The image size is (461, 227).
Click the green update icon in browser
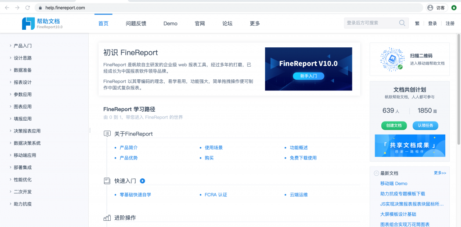(x=454, y=8)
